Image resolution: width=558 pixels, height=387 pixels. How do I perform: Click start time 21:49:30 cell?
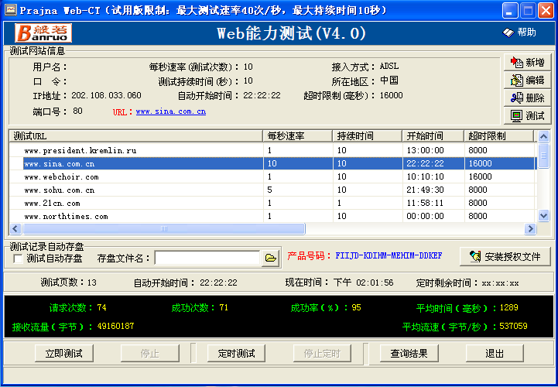coord(425,190)
